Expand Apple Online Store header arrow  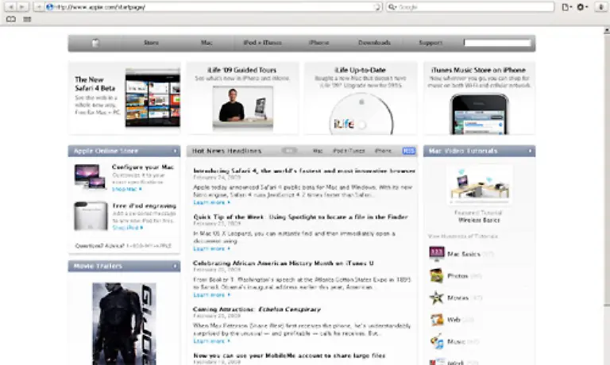(175, 151)
